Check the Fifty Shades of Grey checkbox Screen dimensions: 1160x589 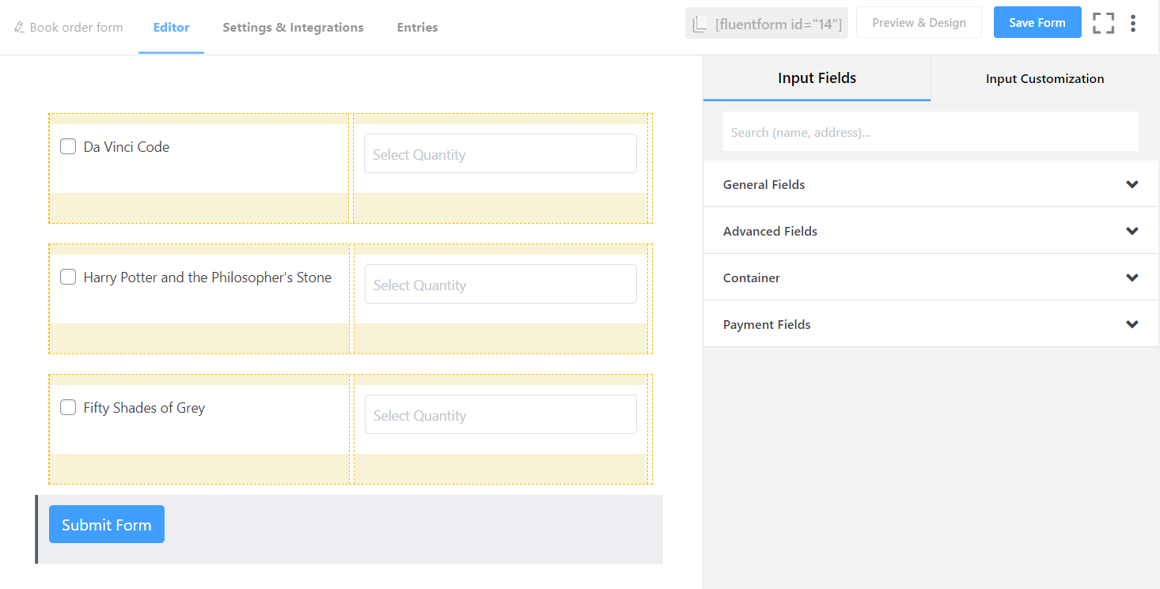[68, 407]
